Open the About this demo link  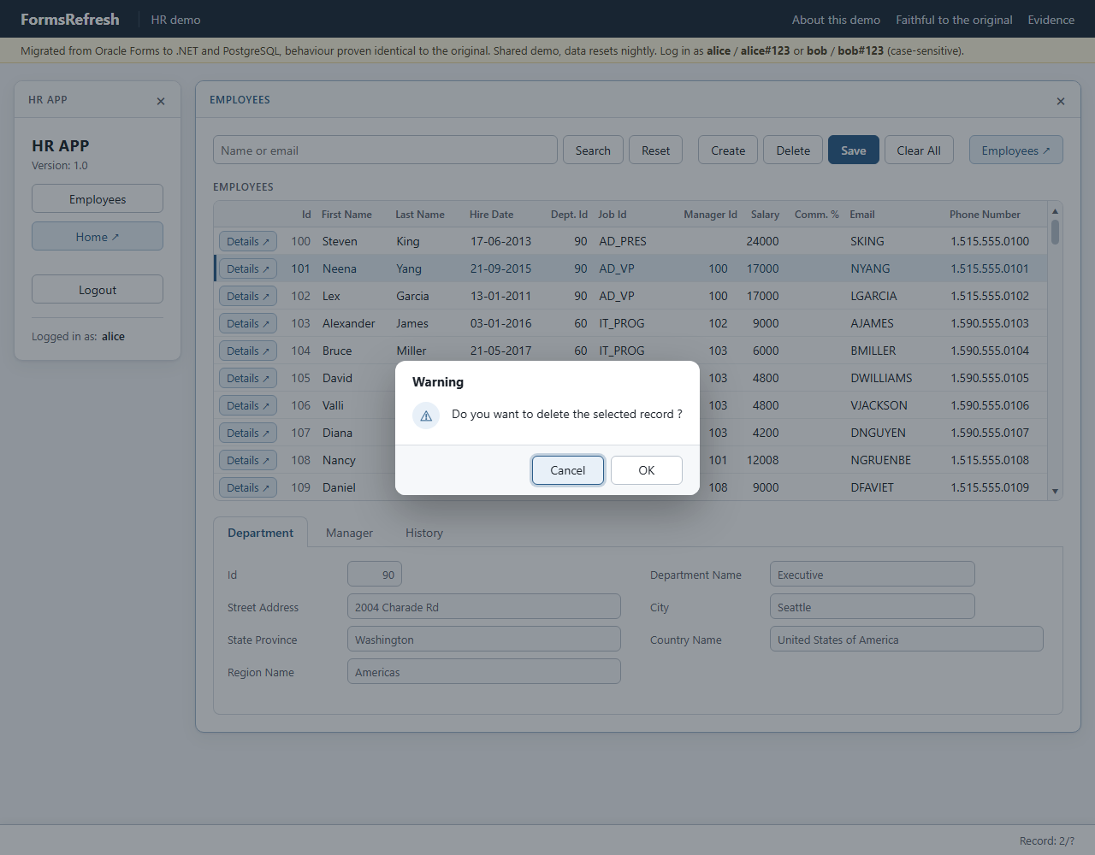pos(836,20)
